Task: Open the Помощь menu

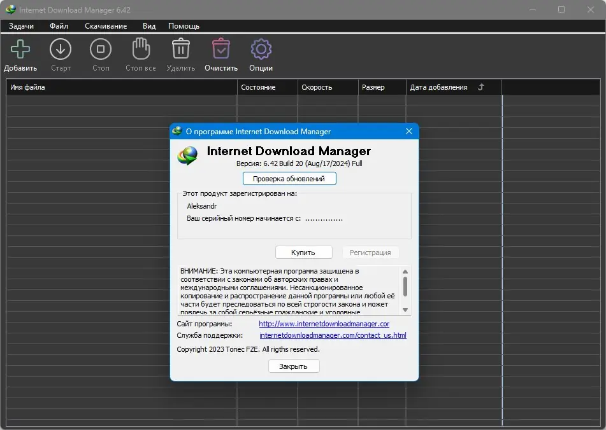Action: [x=184, y=26]
